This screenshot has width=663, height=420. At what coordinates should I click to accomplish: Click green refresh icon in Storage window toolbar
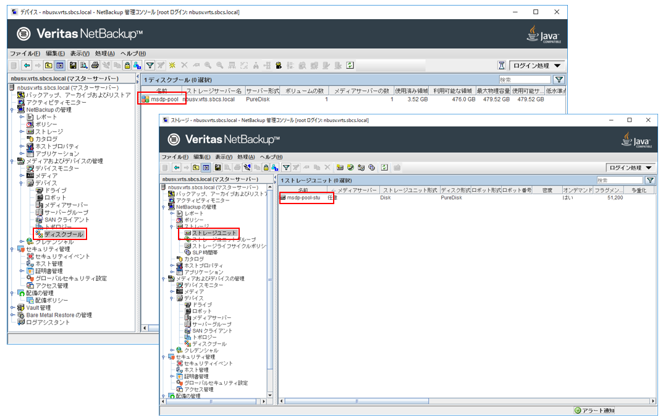384,168
